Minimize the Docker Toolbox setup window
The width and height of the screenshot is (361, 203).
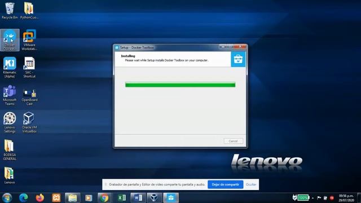coord(223,46)
